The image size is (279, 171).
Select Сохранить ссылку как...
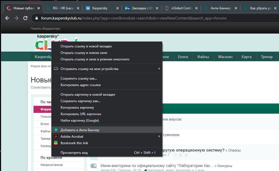click(107, 78)
